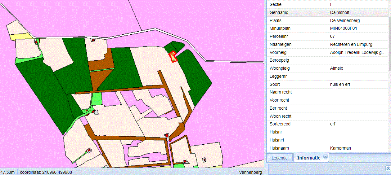391x175 pixels.
Task: Click the light green parcel left of center
Action: (x=97, y=99)
